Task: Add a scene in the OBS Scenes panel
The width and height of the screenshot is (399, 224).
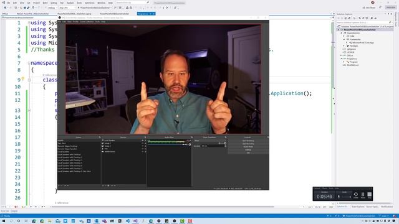Action: tap(59, 185)
